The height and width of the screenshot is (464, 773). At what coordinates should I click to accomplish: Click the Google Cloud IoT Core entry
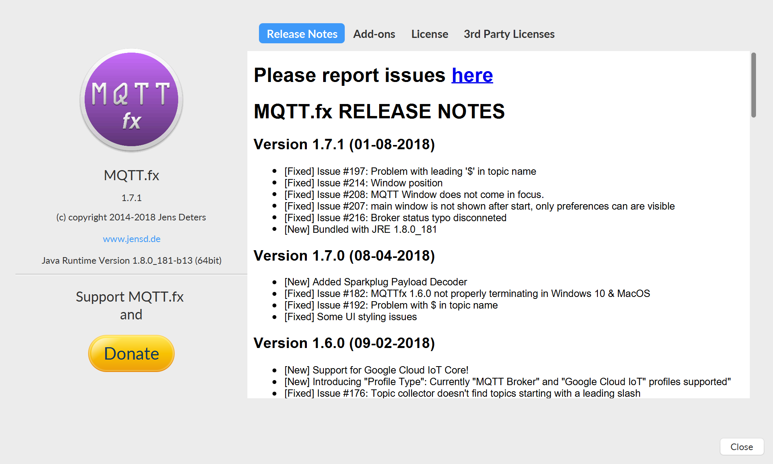pyautogui.click(x=376, y=370)
